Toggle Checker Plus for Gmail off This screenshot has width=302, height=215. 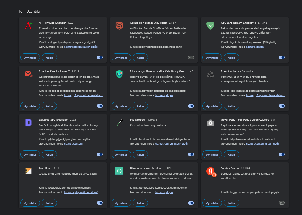[100, 106]
